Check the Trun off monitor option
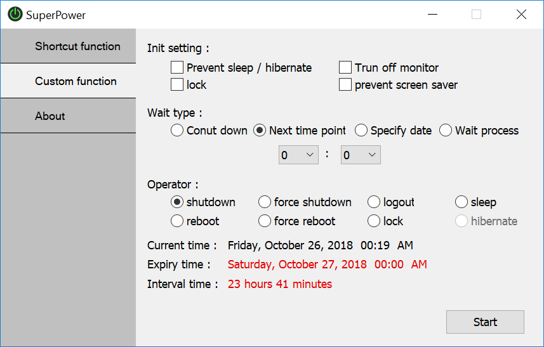Screen dimensions: 544x347 click(345, 67)
